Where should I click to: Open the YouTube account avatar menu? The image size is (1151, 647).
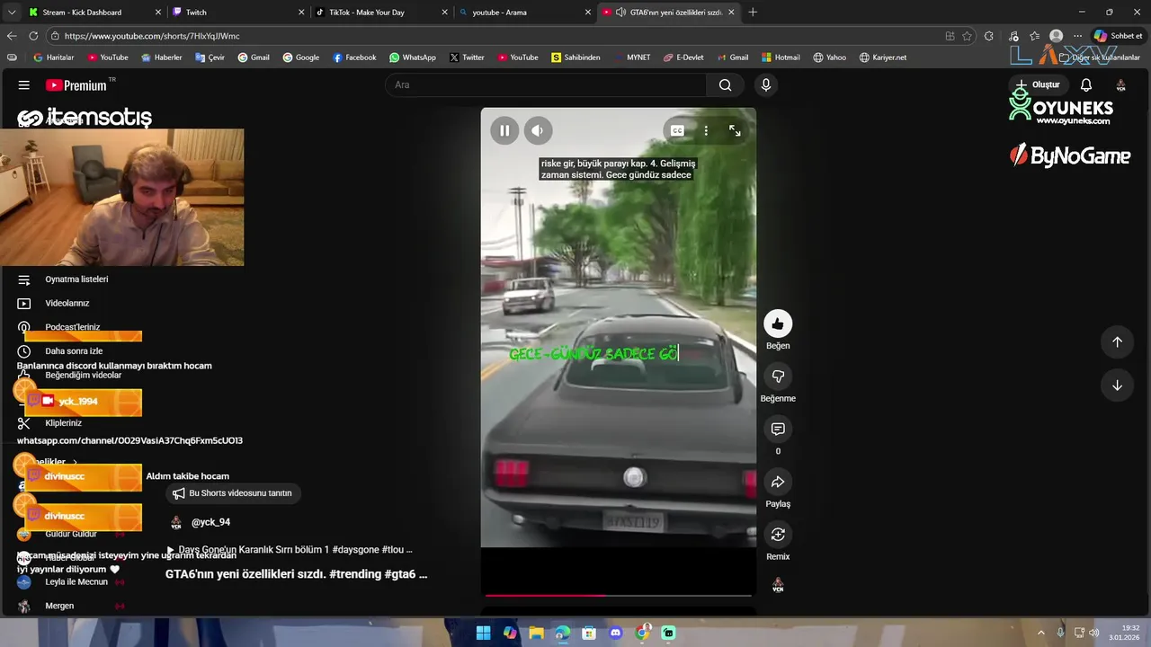pyautogui.click(x=1120, y=84)
